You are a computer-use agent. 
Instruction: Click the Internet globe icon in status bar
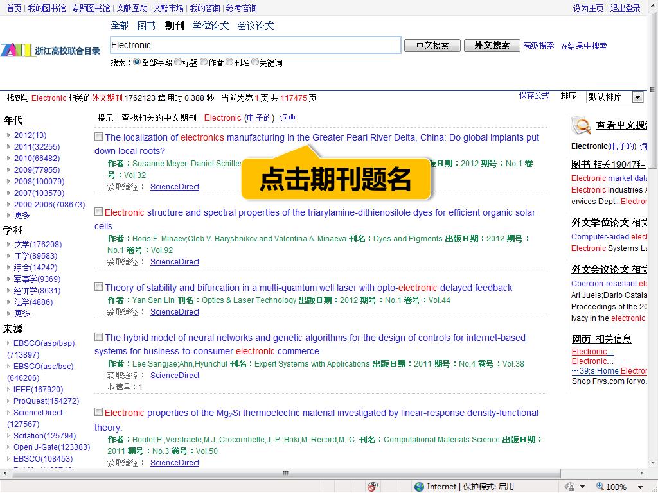coord(419,487)
